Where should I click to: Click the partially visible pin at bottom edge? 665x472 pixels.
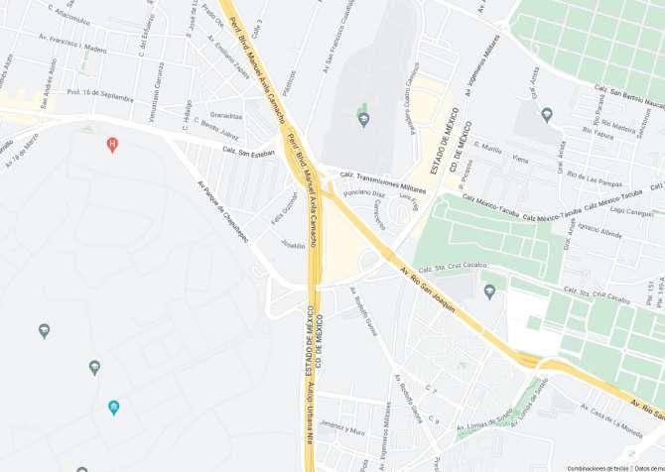[x=81, y=469]
